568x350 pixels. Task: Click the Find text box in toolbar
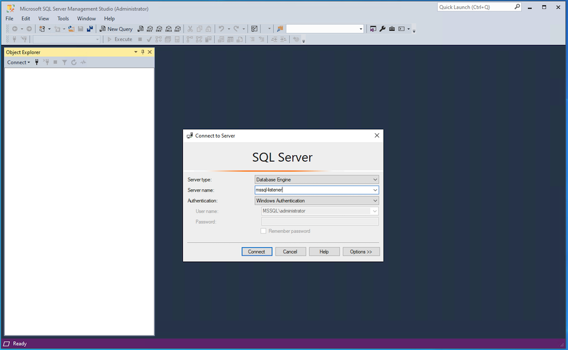click(322, 29)
